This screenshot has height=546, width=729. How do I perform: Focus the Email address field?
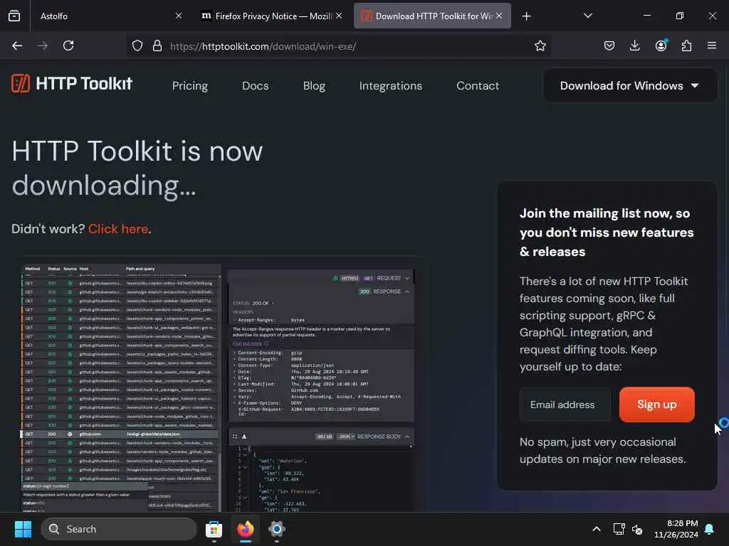(x=565, y=405)
